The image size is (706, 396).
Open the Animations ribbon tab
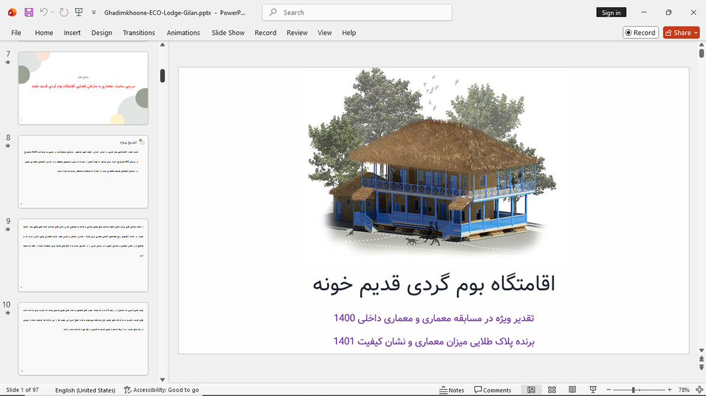click(x=183, y=33)
